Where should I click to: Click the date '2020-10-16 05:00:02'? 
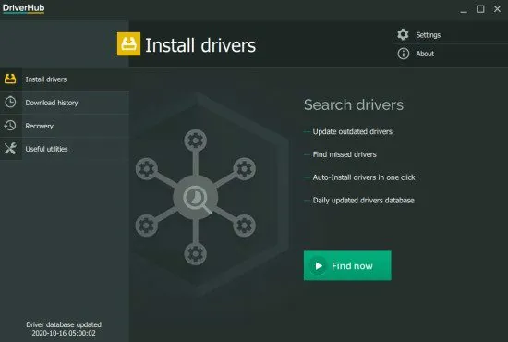pyautogui.click(x=64, y=333)
